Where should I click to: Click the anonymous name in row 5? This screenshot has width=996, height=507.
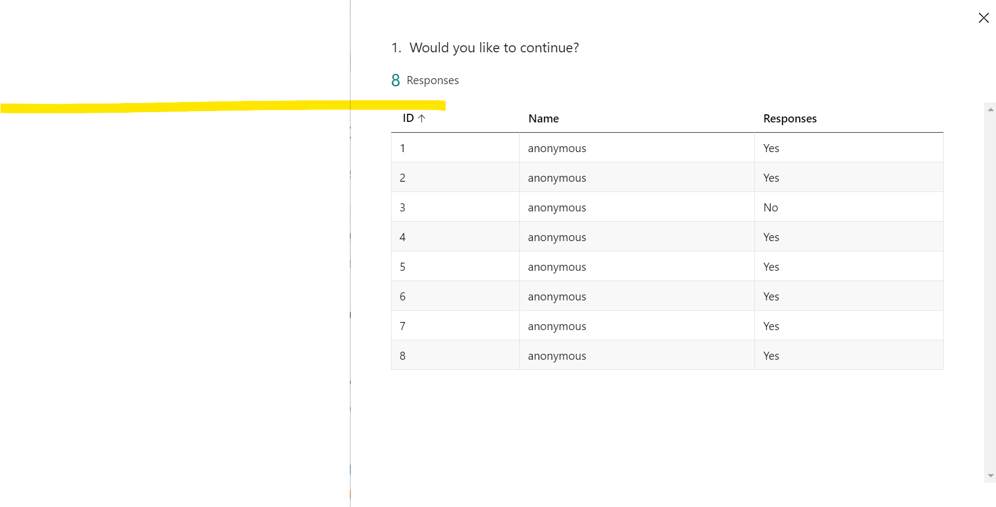point(557,266)
